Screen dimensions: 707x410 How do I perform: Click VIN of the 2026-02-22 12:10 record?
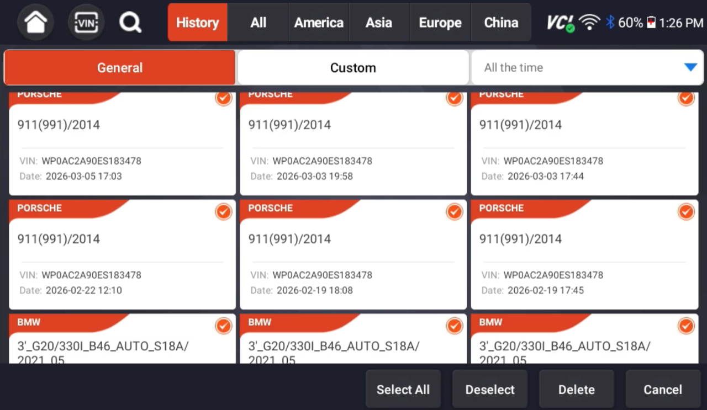pyautogui.click(x=92, y=275)
